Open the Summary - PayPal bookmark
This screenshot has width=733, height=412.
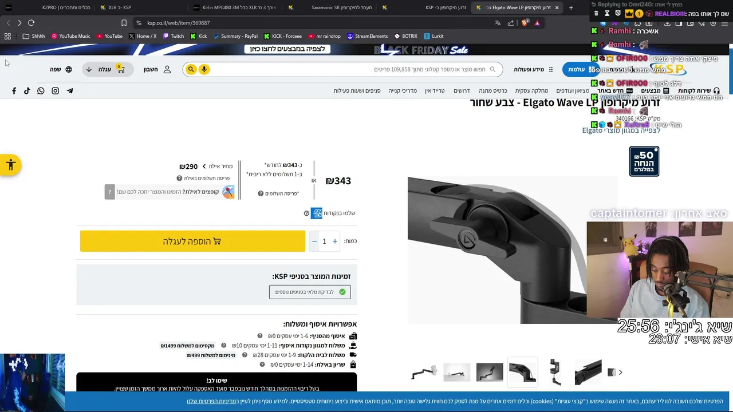pyautogui.click(x=235, y=36)
